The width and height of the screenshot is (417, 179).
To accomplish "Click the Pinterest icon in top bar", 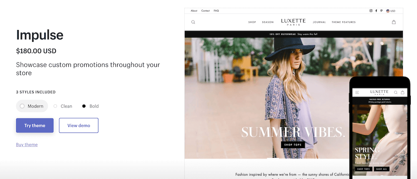I will [382, 11].
